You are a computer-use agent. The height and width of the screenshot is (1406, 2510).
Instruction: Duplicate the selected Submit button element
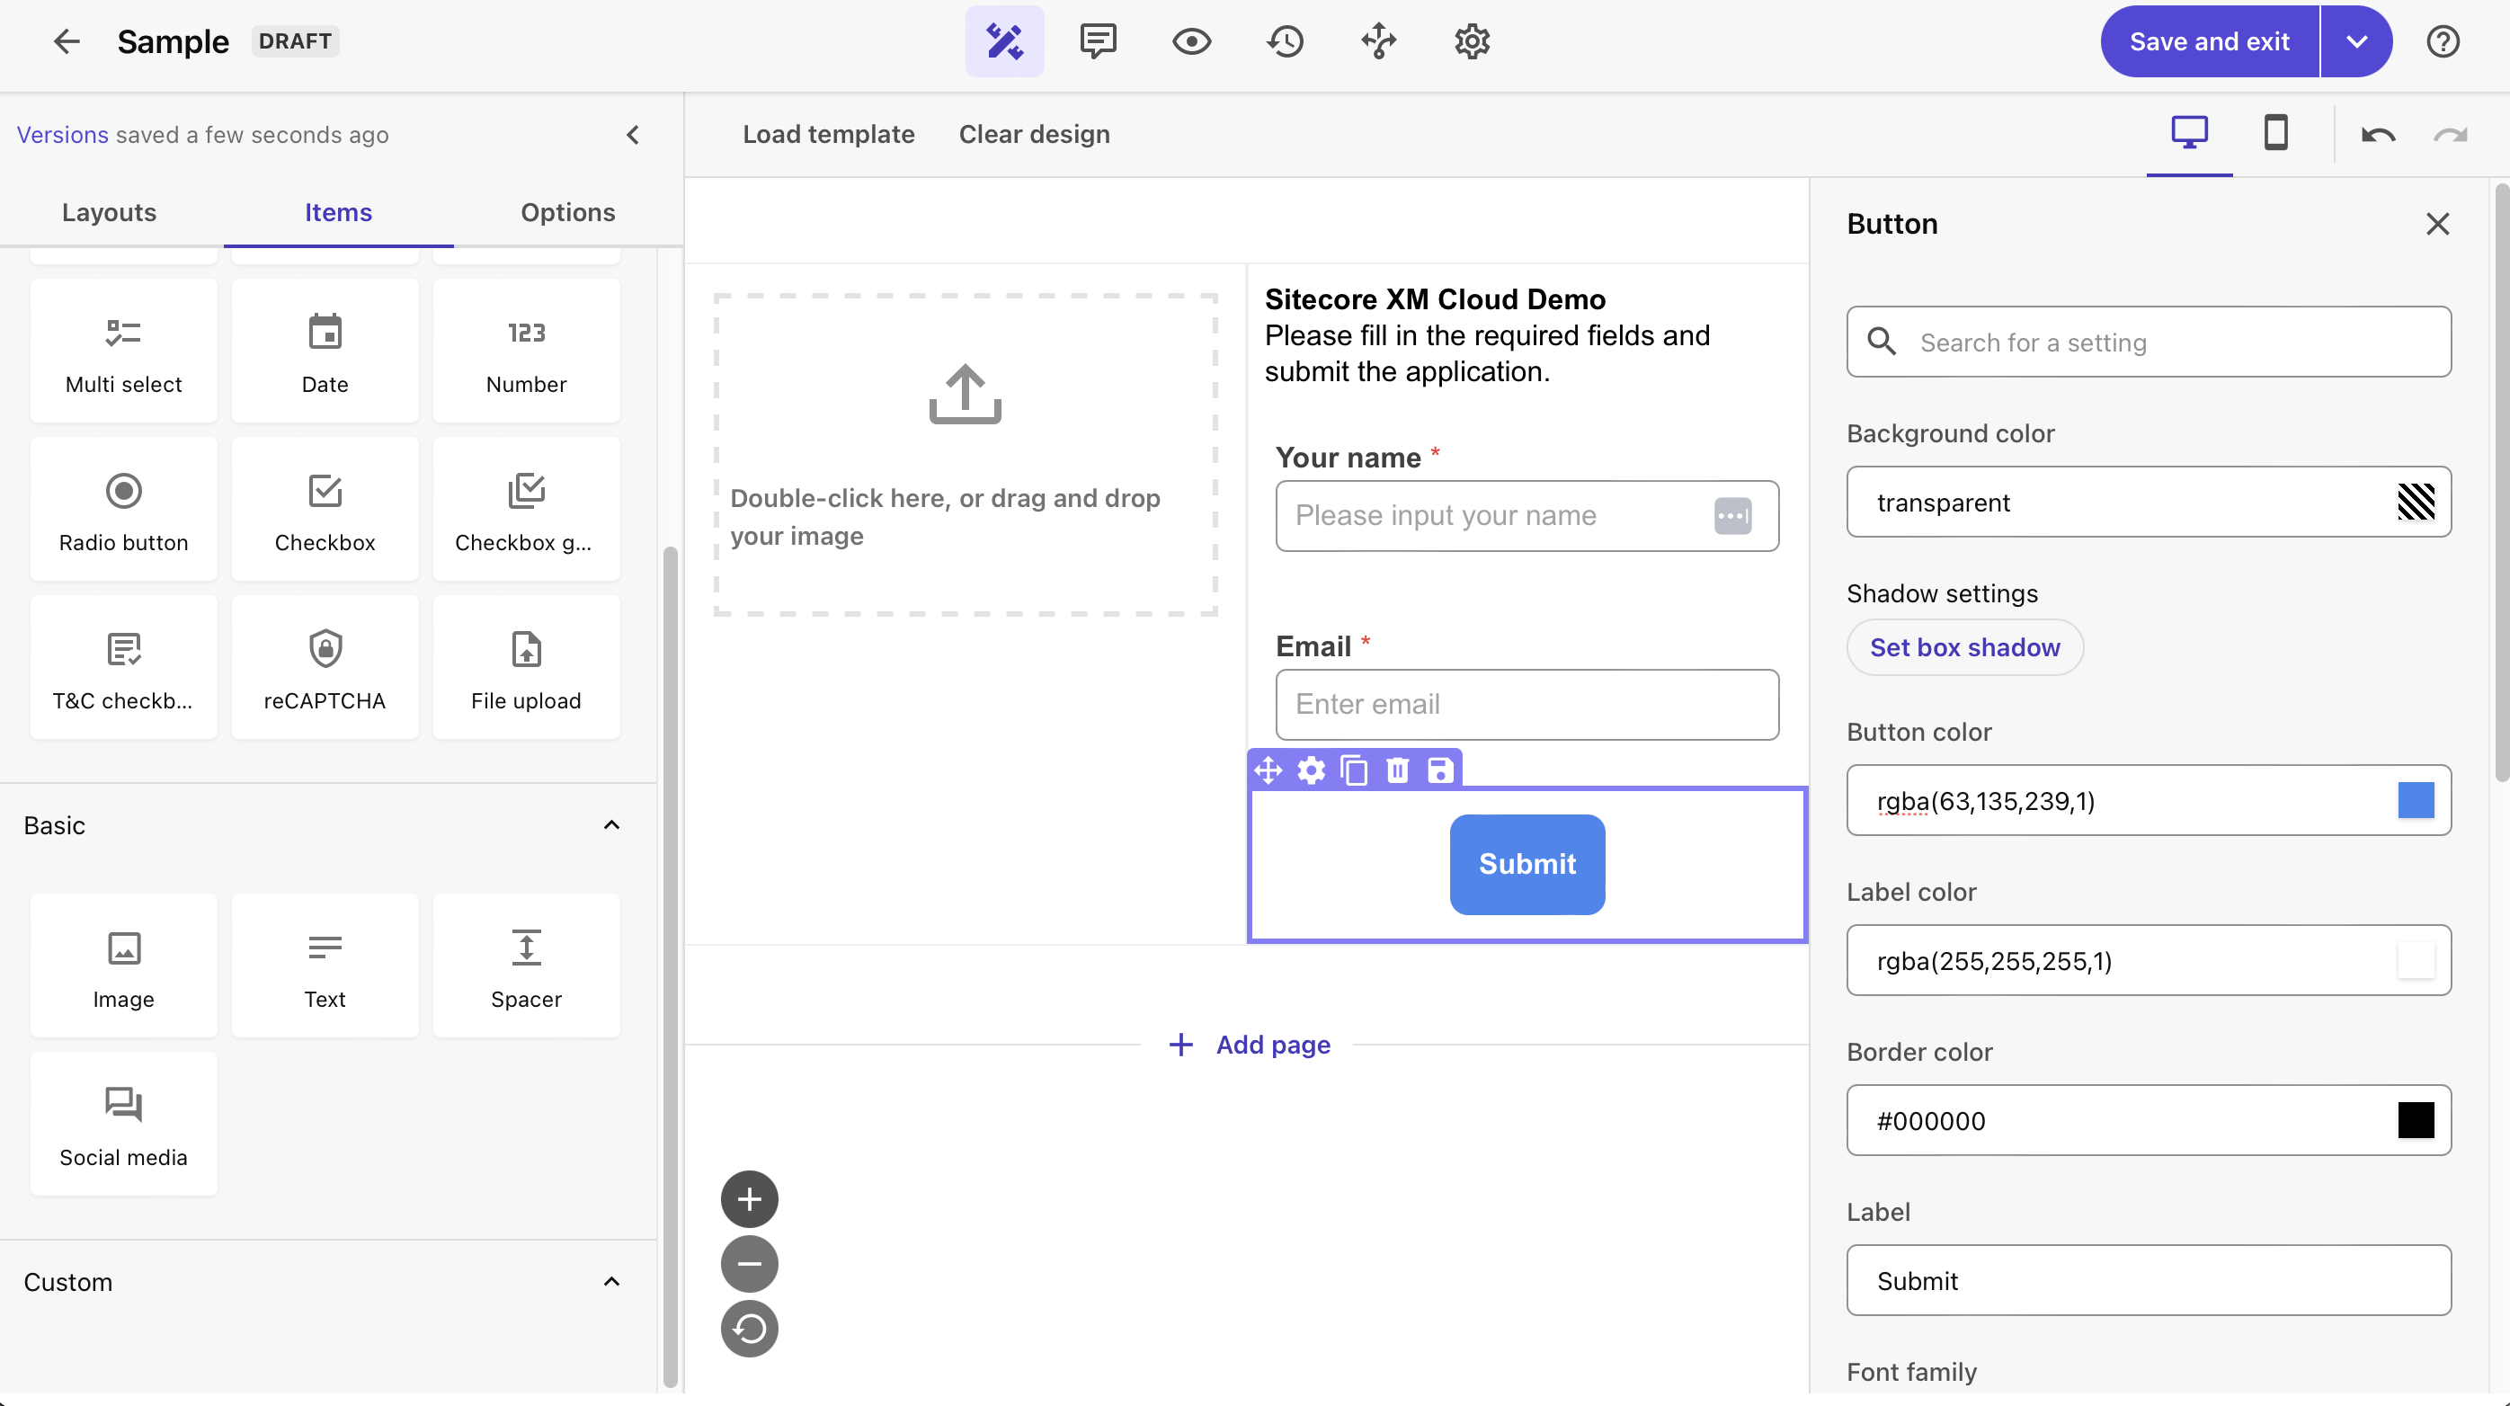click(1355, 770)
